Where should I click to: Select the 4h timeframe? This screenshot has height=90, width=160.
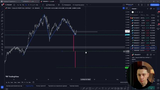pyautogui.click(x=31, y=5)
